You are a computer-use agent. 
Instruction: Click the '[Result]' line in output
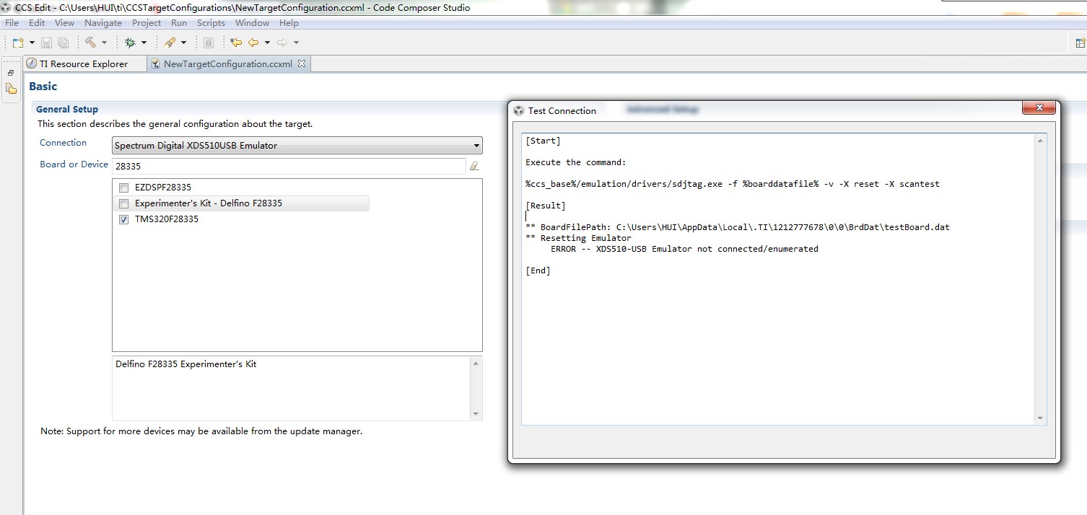point(546,206)
